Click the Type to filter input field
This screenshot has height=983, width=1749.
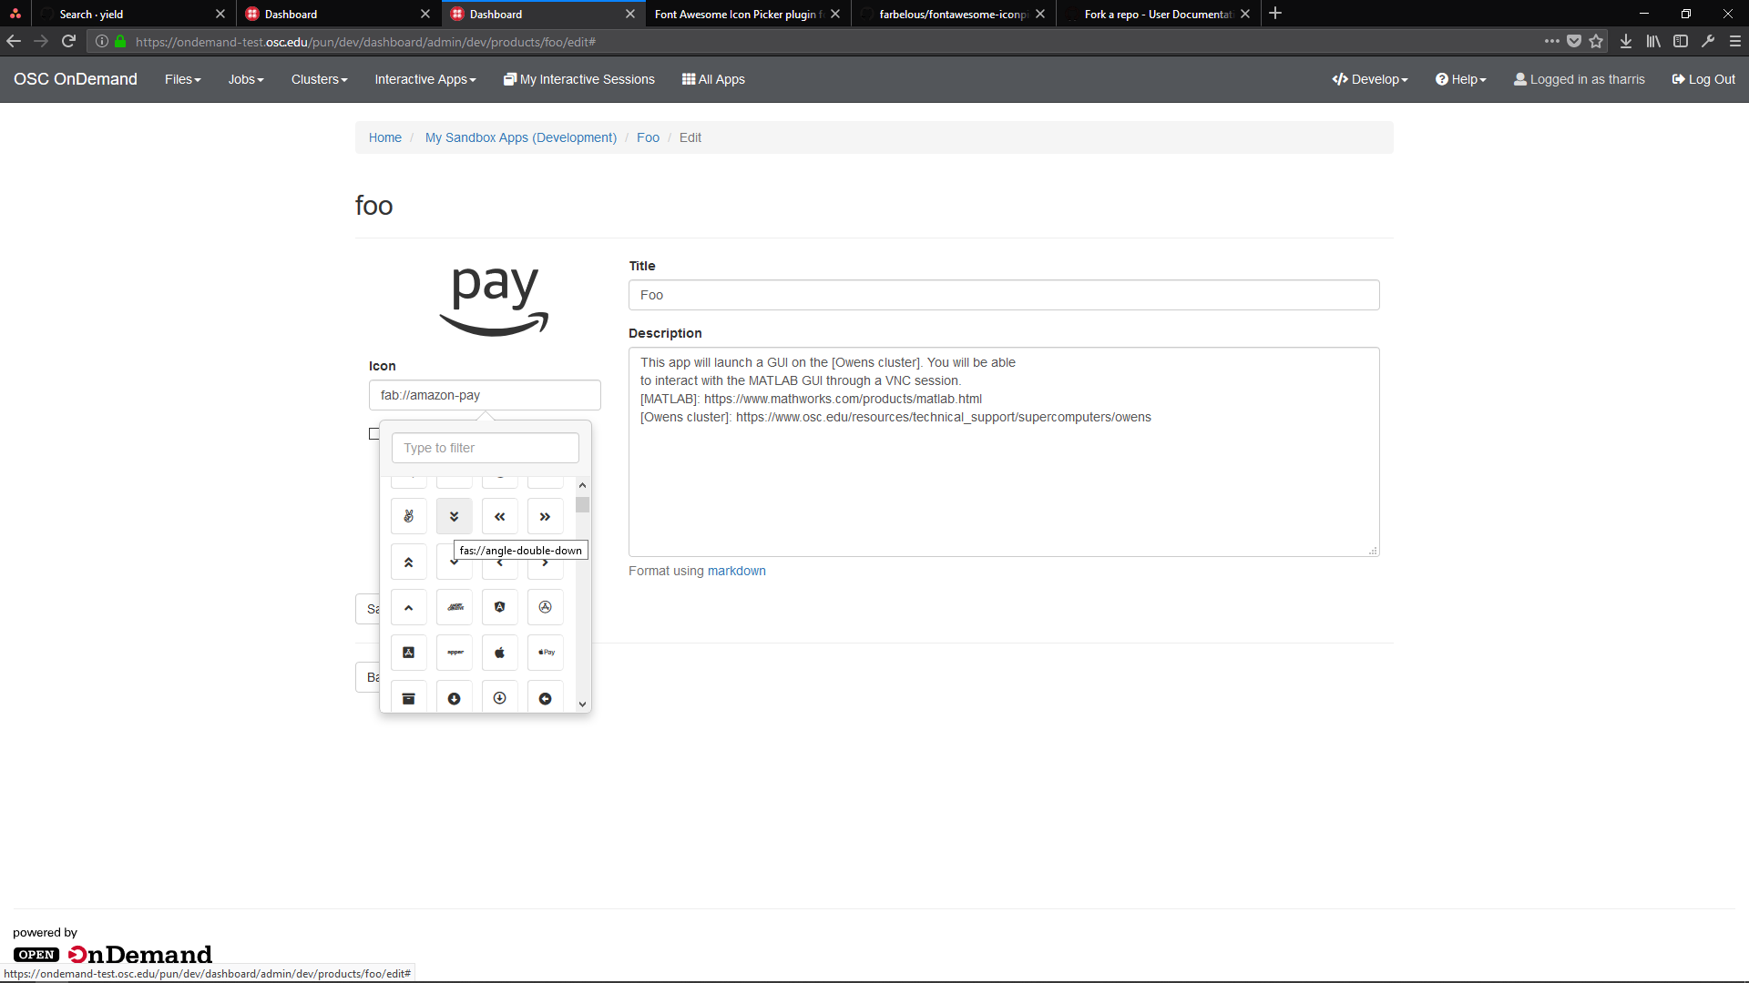click(485, 448)
